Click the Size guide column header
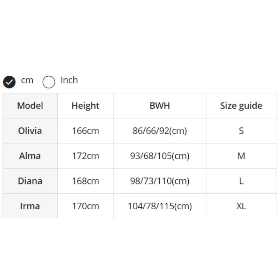Viewport: 280px width, 280px height. [241, 106]
